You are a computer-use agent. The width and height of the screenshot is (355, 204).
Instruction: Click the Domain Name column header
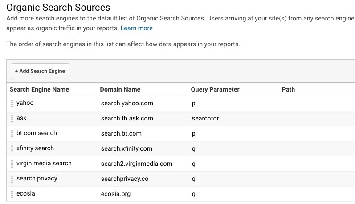click(120, 89)
